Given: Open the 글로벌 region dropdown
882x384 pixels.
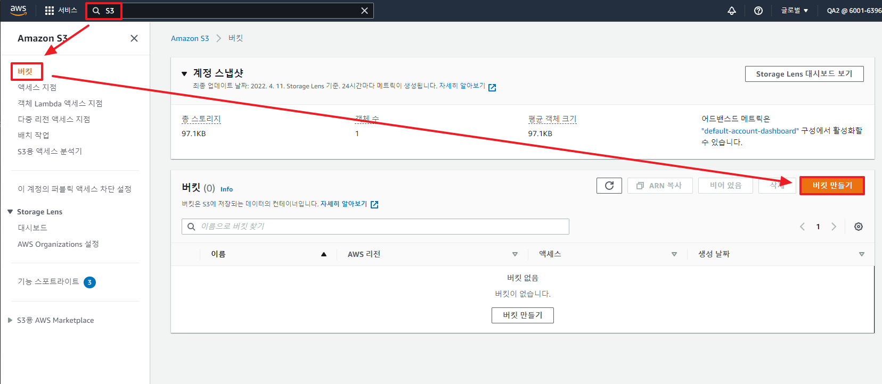Looking at the screenshot, I should pos(794,11).
